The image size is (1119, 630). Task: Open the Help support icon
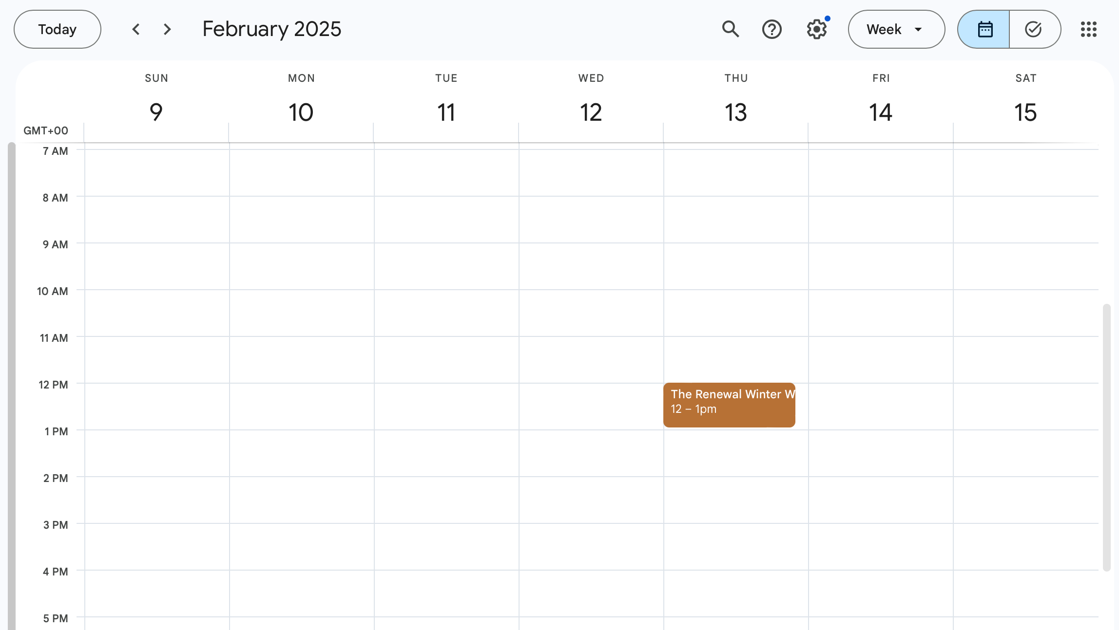pos(772,29)
